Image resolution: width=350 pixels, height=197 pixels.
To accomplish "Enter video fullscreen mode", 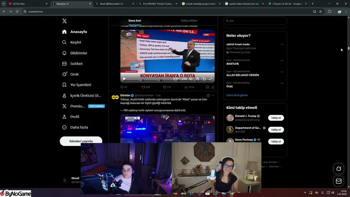I will pos(211,79).
